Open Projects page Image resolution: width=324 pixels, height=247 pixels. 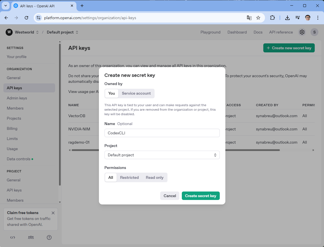click(x=14, y=118)
